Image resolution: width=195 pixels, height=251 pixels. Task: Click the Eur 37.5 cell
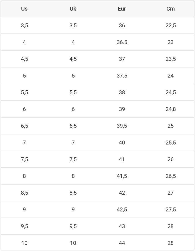pos(122,76)
